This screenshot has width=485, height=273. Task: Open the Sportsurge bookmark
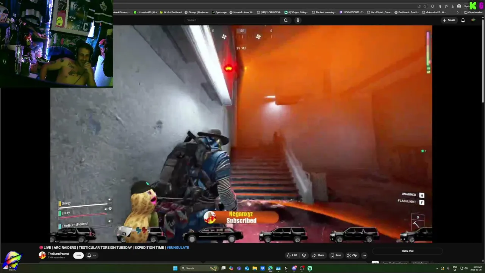tap(219, 12)
